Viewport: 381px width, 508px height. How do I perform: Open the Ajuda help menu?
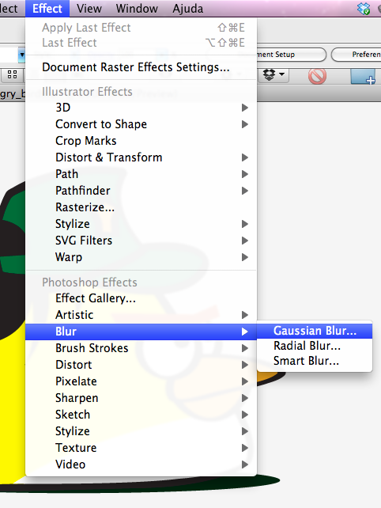[188, 9]
